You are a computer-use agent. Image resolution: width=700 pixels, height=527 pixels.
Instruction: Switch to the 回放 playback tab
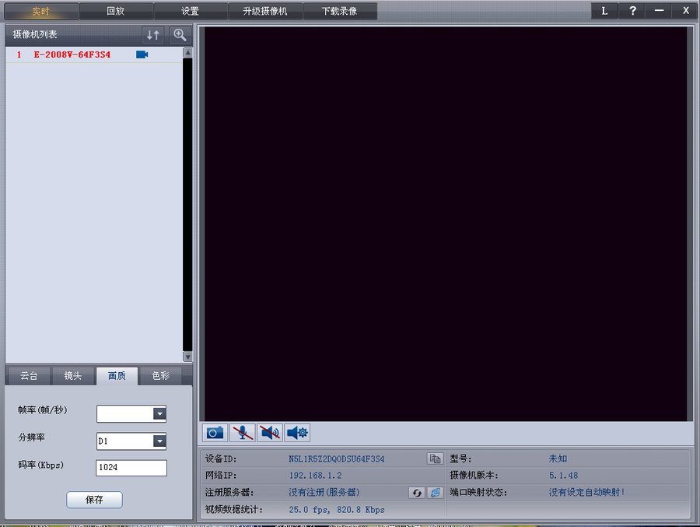114,11
